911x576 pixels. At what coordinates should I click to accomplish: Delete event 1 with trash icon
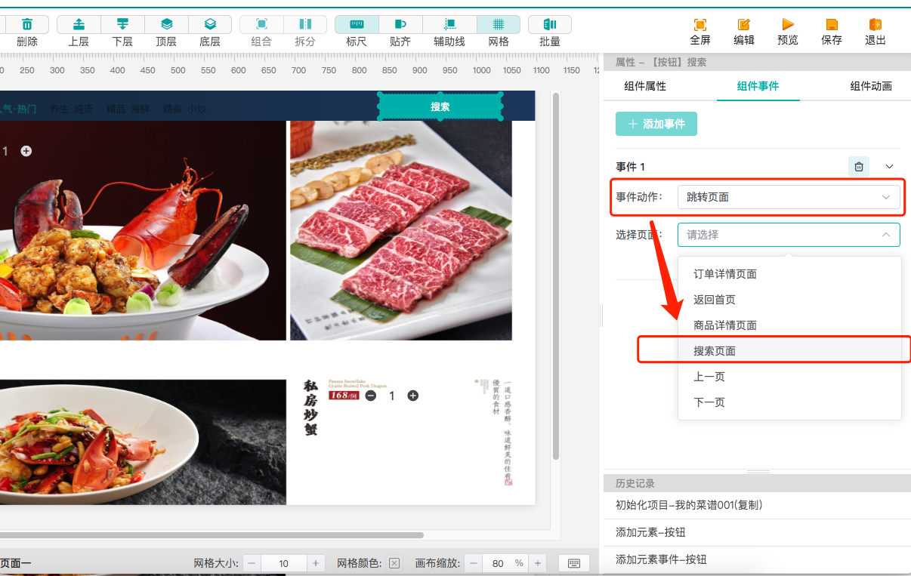coord(859,167)
